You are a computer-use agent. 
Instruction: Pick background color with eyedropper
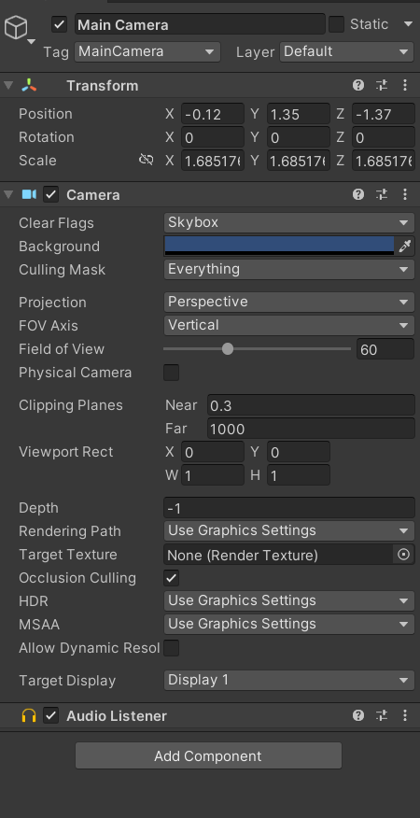(x=405, y=247)
